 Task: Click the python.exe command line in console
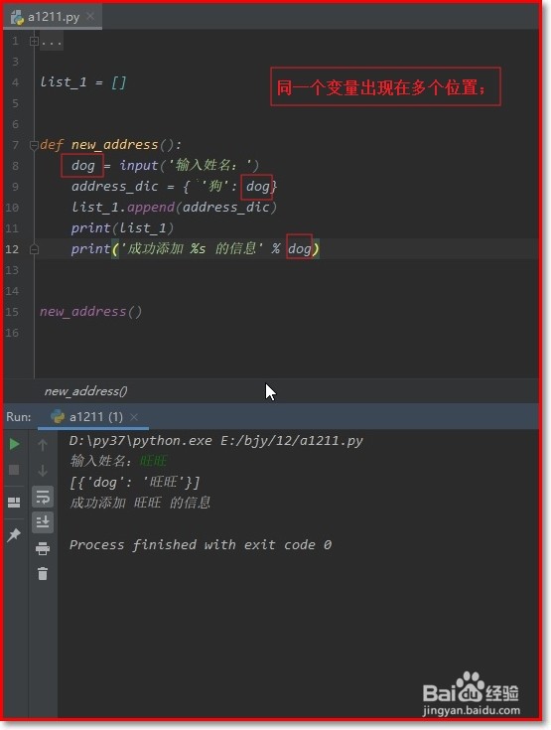click(x=216, y=440)
